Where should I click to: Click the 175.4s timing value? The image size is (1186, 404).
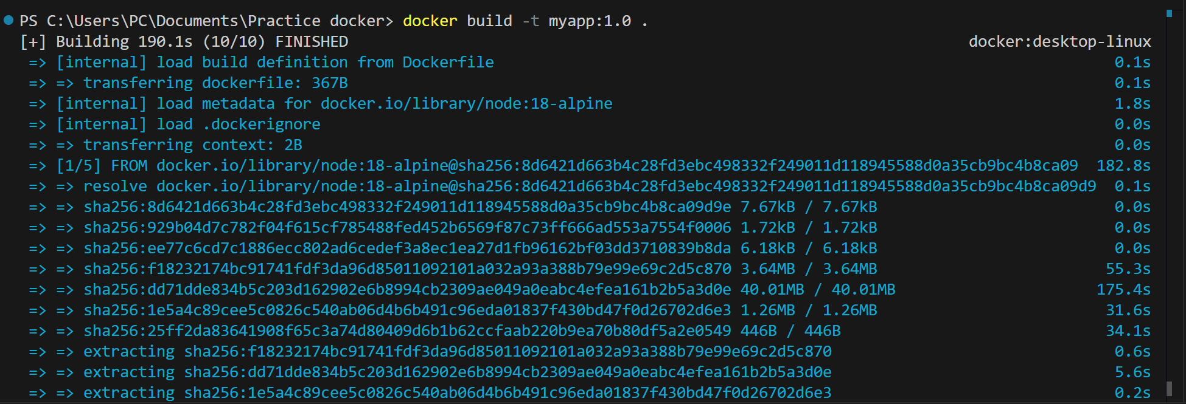(1123, 290)
